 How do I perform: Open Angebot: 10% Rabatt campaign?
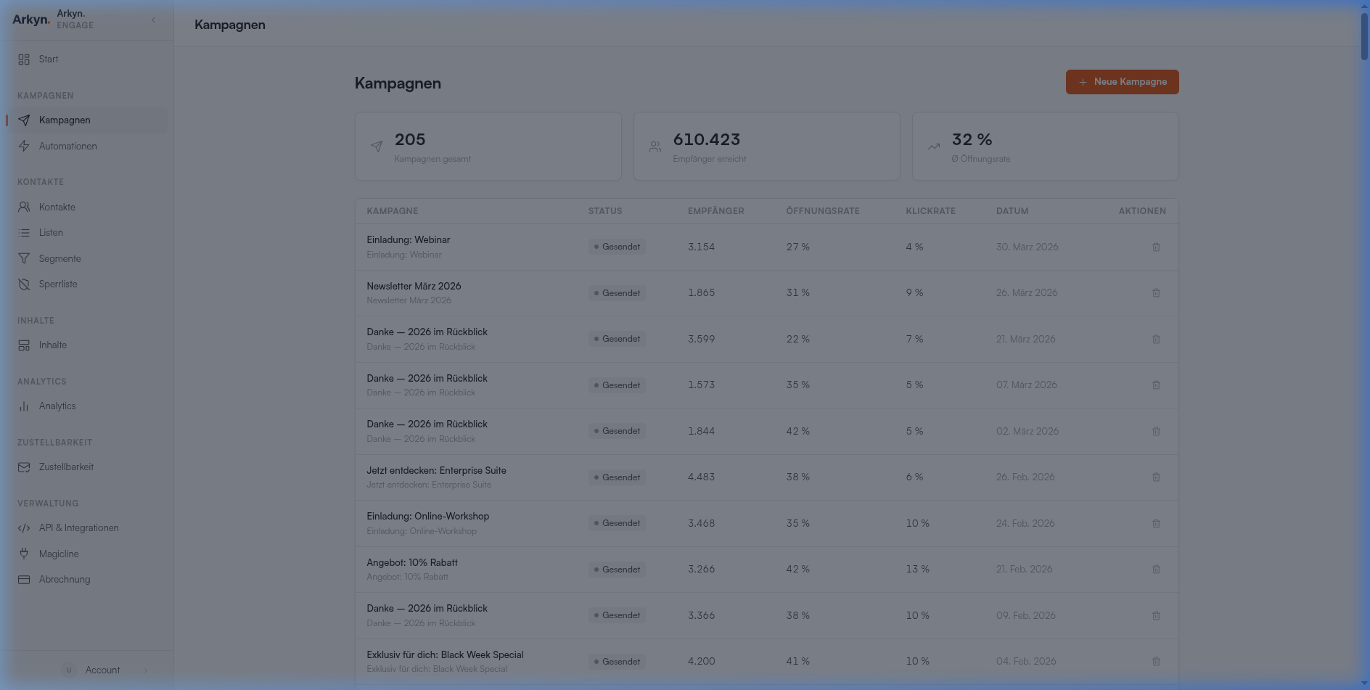(x=412, y=563)
